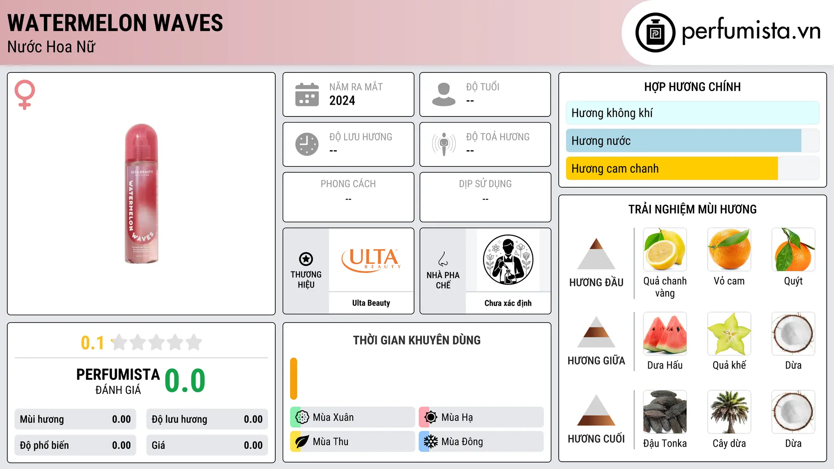
Task: Click the person icon beside Độ Tuổi
Action: (443, 94)
